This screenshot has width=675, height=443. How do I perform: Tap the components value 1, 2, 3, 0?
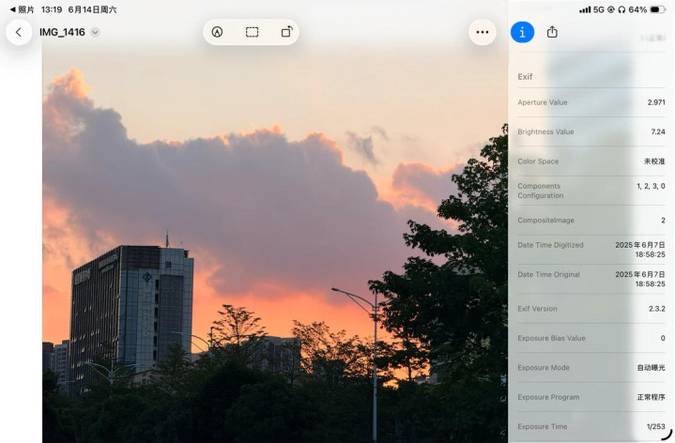tap(651, 186)
